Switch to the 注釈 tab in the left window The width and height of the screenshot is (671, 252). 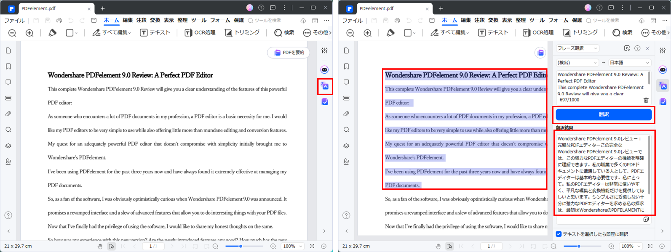(141, 20)
